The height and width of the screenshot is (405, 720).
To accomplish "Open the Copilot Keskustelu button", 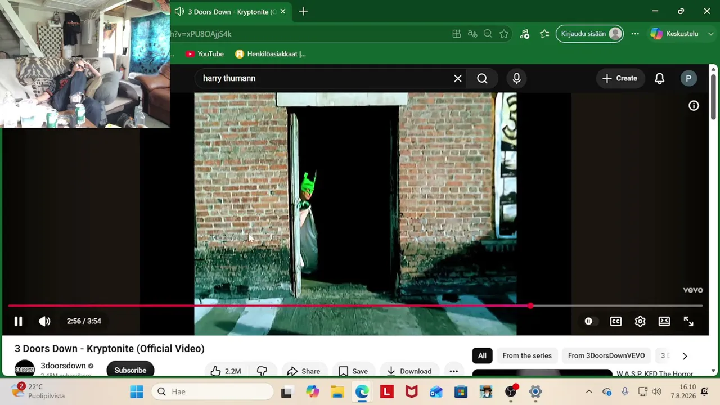I will tap(674, 34).
